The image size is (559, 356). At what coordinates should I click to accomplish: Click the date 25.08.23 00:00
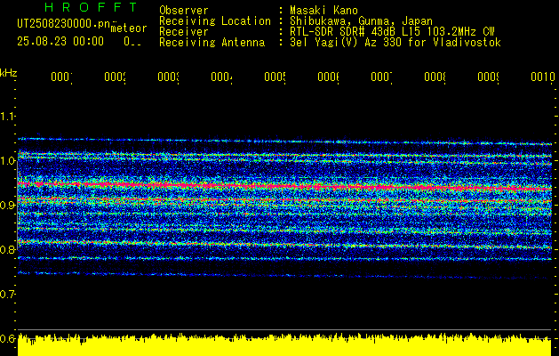[60, 41]
